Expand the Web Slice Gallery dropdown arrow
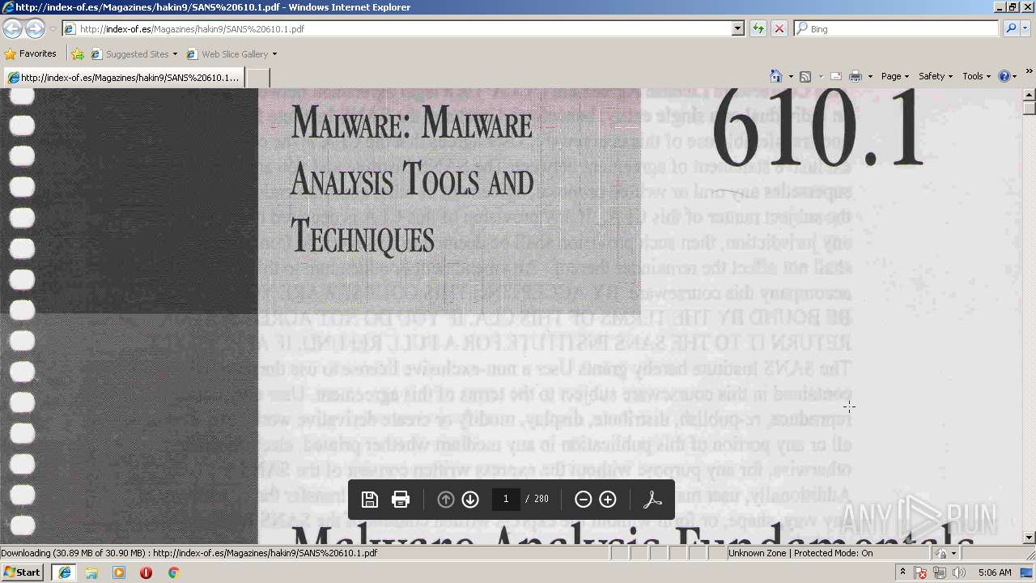Screen dimensions: 1036x583 (x=274, y=54)
